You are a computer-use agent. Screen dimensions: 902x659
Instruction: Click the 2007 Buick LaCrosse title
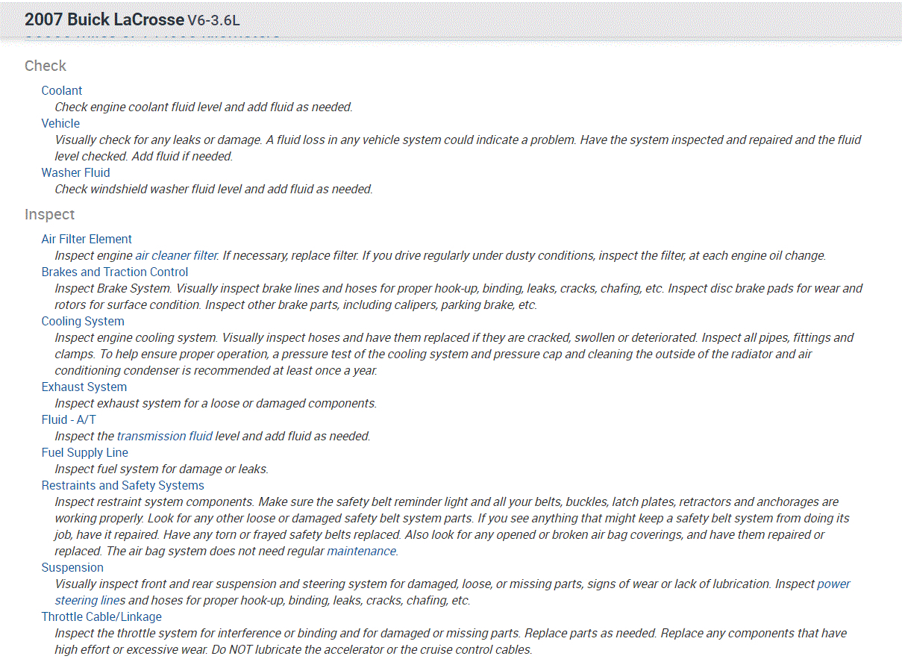tap(104, 19)
